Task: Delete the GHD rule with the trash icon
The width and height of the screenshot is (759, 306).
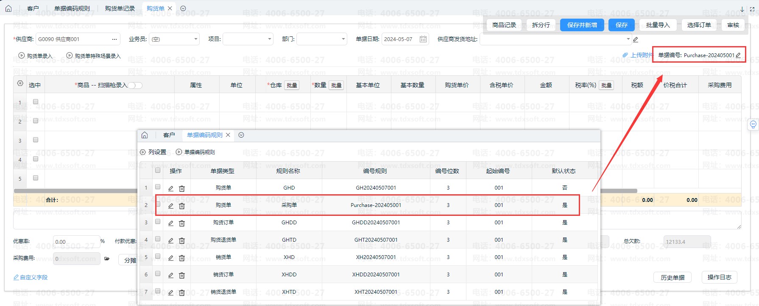Action: (x=182, y=188)
